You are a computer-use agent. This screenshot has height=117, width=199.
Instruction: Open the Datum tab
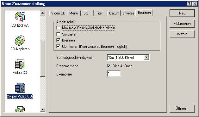click(x=114, y=13)
